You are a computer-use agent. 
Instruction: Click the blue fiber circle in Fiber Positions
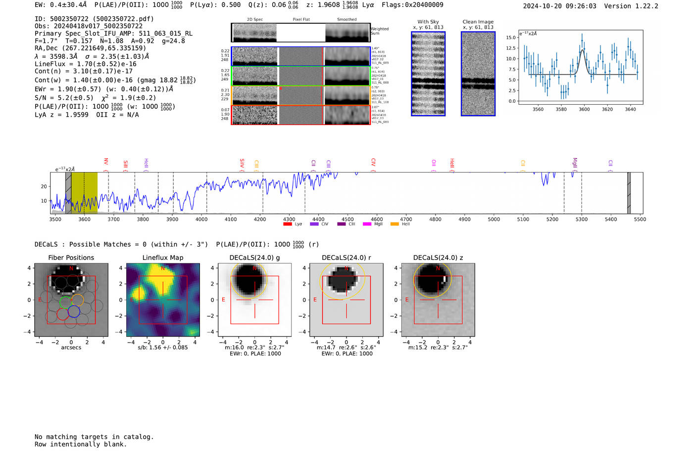[x=74, y=311]
